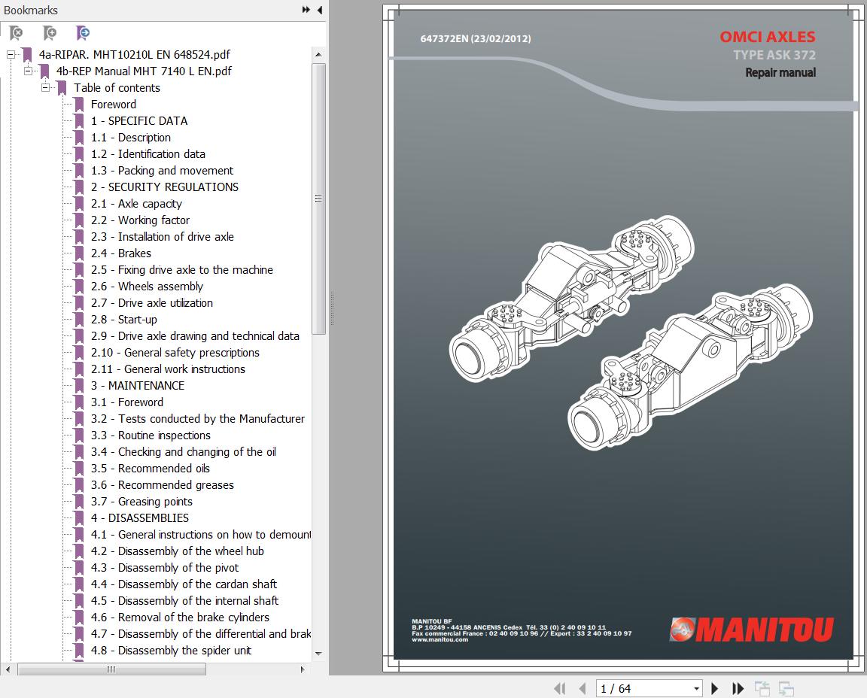Open 4.4 - Disassembly of the cardan shaft

(184, 585)
